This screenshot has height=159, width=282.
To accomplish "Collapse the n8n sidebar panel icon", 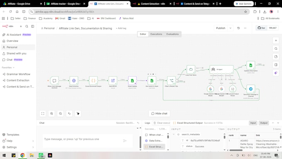I will coord(32,26).
